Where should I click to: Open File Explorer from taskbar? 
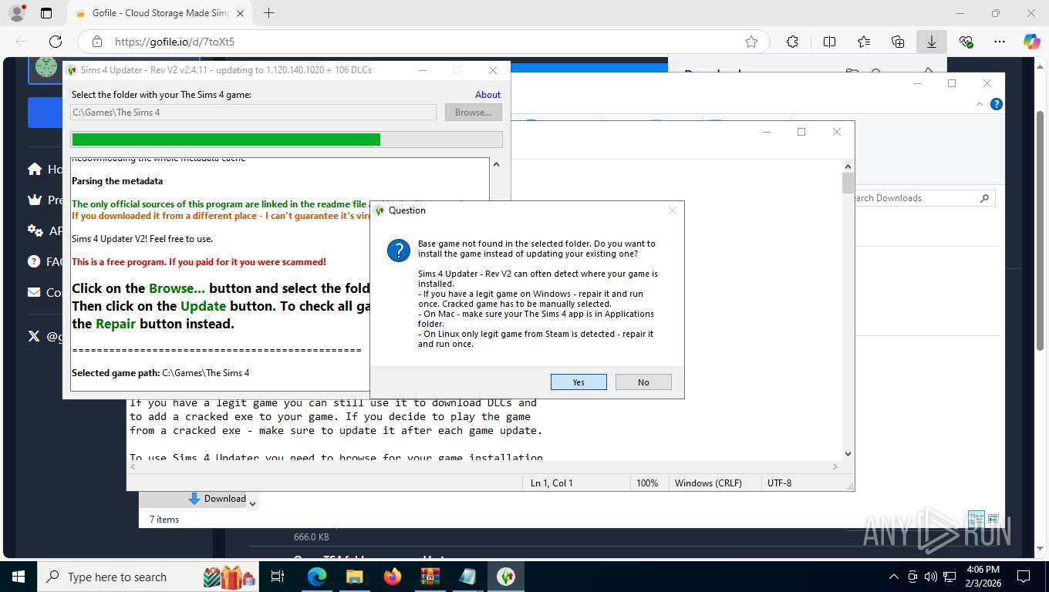(355, 577)
